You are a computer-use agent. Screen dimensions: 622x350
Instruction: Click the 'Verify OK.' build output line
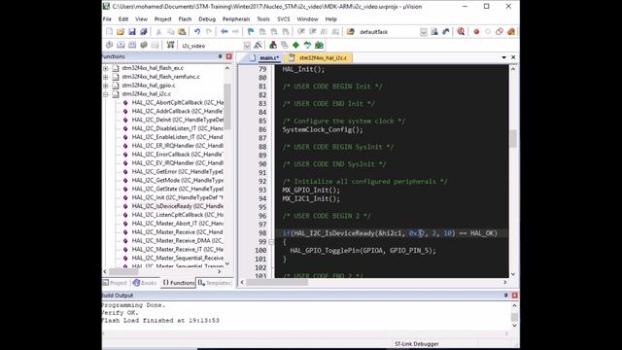coord(120,313)
